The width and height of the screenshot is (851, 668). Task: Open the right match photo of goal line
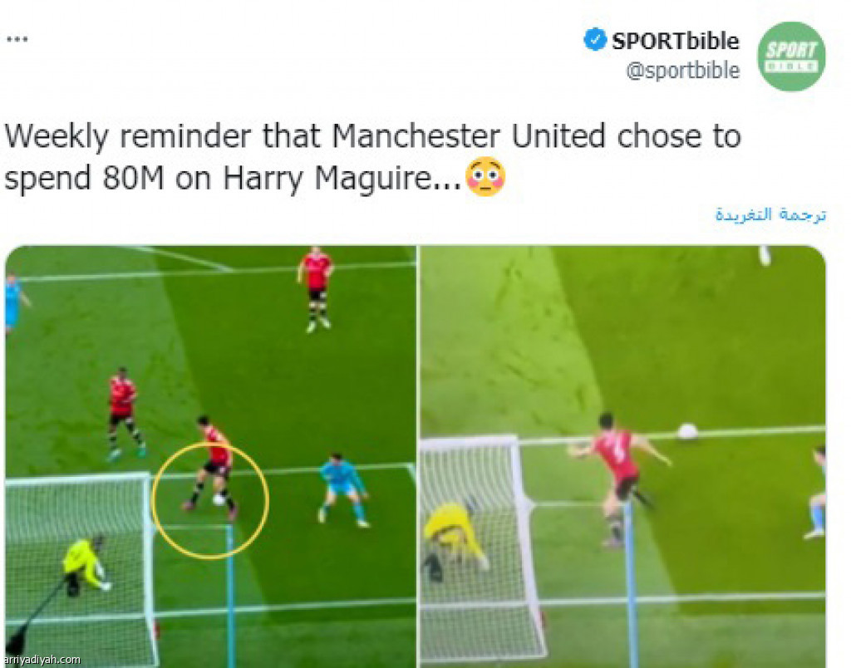tap(623, 456)
